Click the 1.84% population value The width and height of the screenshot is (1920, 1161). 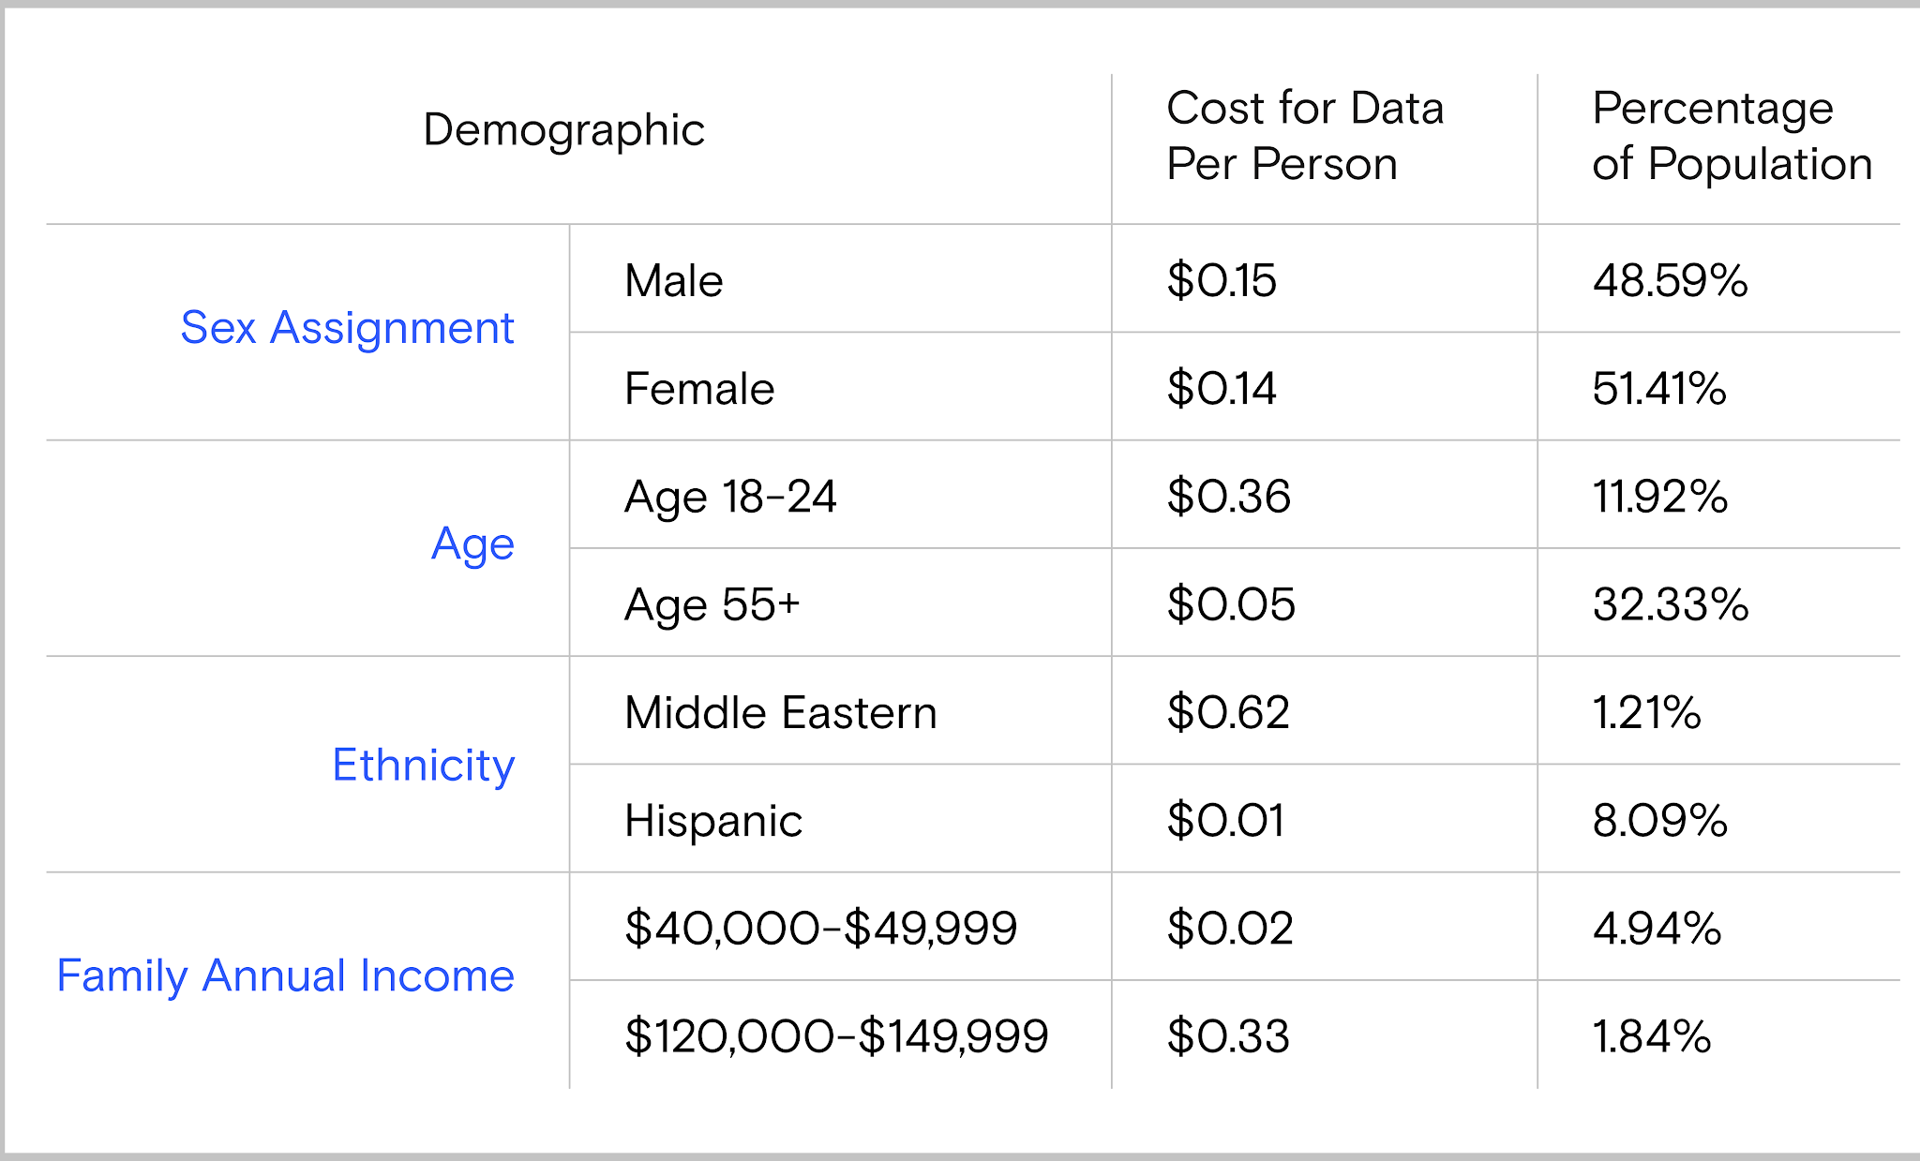click(x=1652, y=1036)
